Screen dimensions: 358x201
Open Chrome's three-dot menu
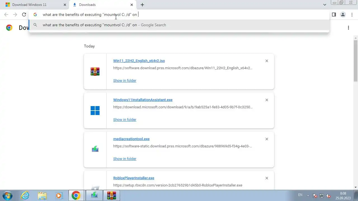(352, 15)
